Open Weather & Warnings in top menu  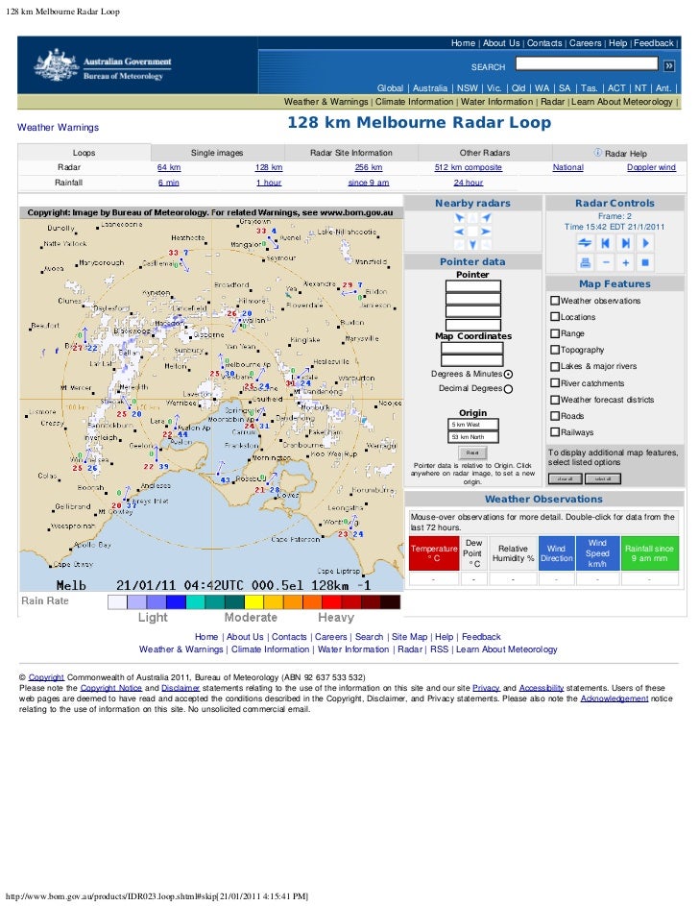(326, 102)
